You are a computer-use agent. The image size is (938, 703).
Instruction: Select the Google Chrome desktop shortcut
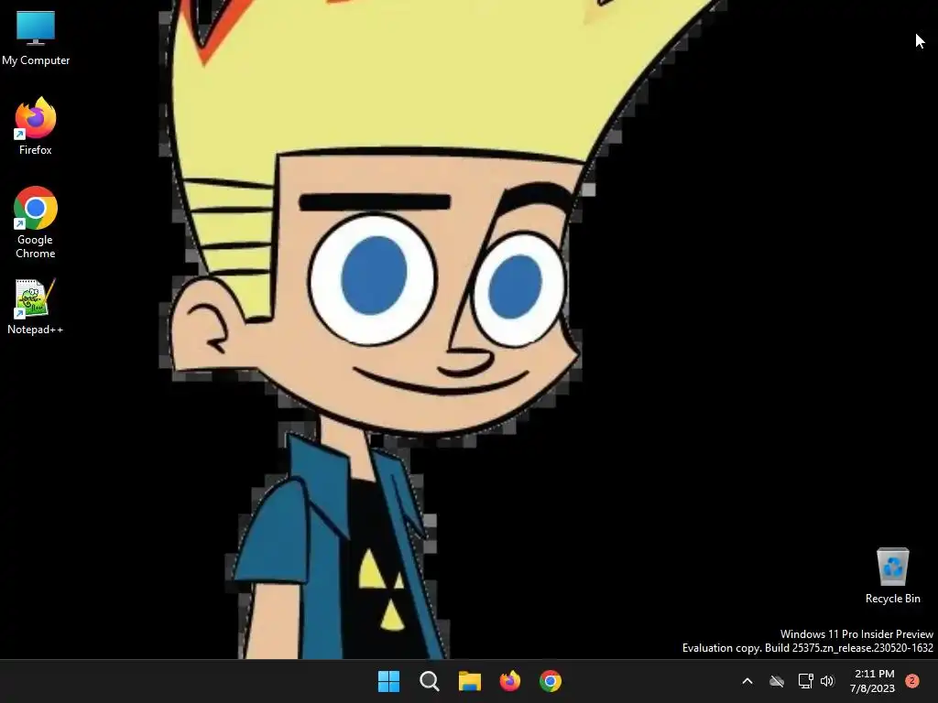pyautogui.click(x=36, y=222)
